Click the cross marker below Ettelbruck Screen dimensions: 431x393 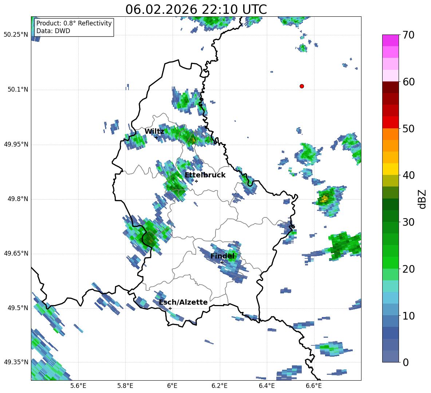196,181
